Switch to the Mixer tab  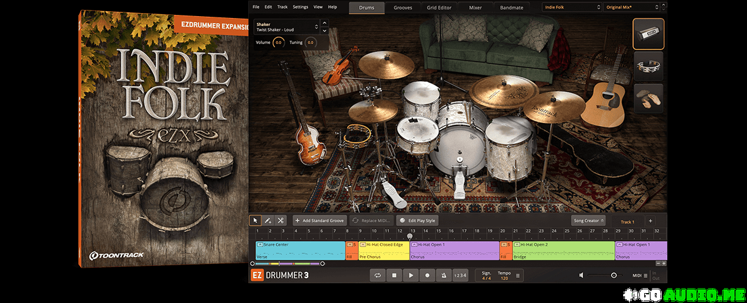tap(475, 7)
